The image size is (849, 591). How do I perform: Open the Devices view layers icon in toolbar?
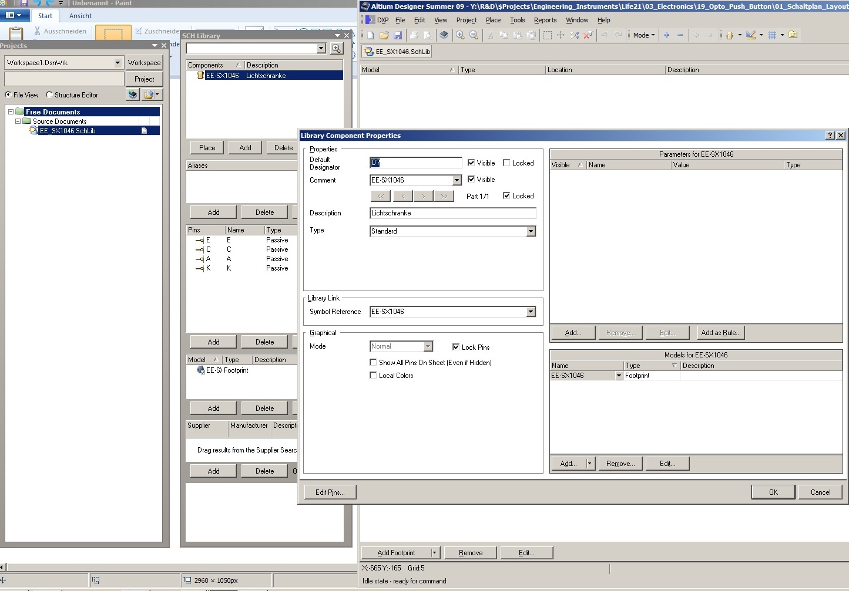(x=444, y=35)
